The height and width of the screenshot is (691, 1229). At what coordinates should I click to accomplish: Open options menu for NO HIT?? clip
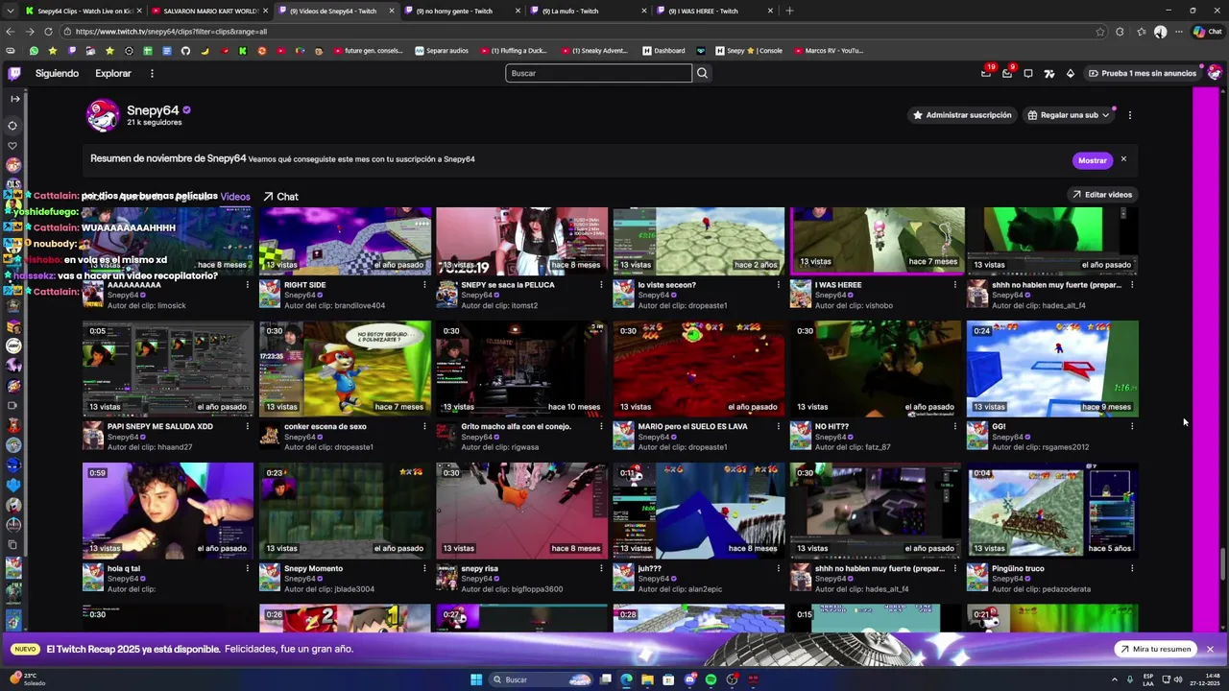pos(954,426)
